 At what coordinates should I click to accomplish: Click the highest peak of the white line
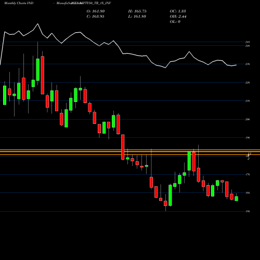[37, 24]
